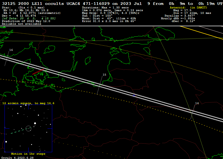The width and height of the screenshot is (223, 159).
Task: Click the '(Dia < 0.1 mas)' star diameter text
Action: (32, 8)
